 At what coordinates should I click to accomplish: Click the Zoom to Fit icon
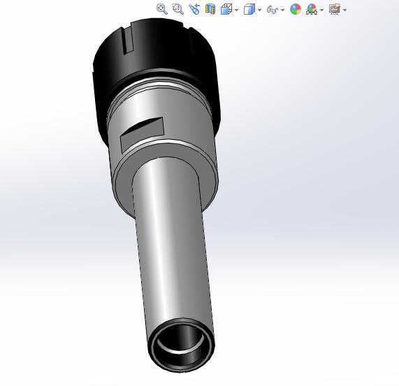tap(162, 9)
